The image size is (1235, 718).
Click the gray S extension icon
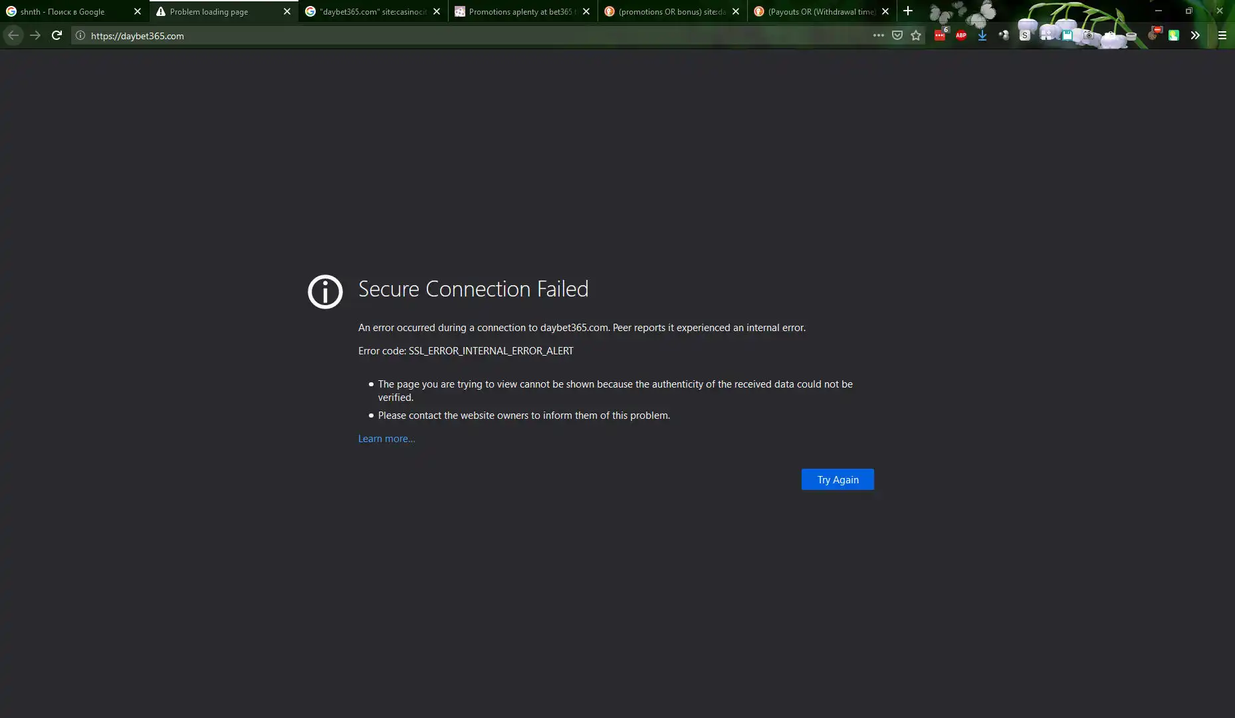[1025, 36]
